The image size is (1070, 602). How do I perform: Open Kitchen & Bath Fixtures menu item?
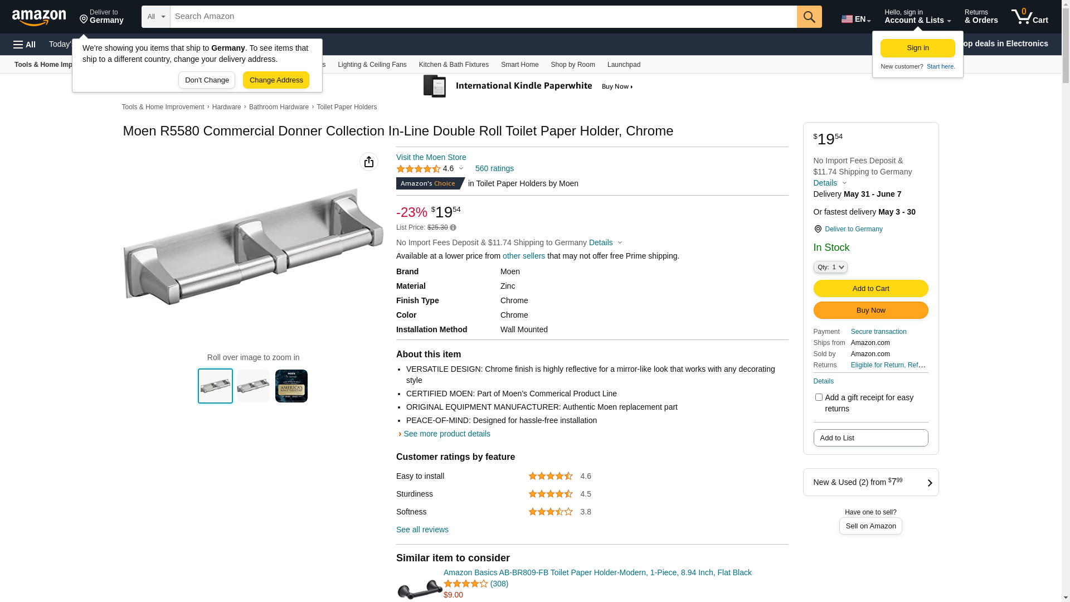point(454,65)
